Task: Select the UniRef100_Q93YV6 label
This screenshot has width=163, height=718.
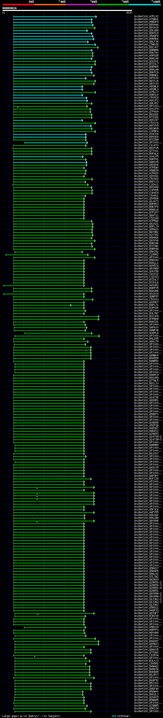Action: pyautogui.click(x=146, y=241)
